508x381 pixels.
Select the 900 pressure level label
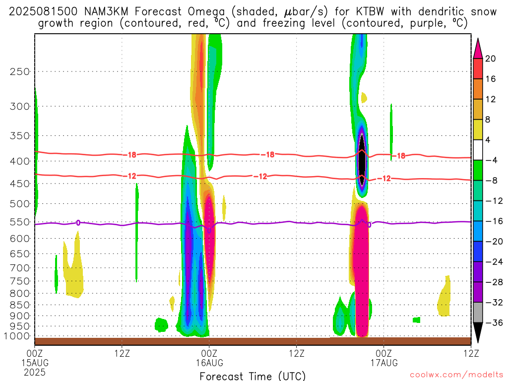click(x=20, y=316)
